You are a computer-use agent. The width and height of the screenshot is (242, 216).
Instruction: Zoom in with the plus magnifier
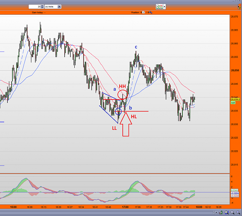[x=238, y=213]
